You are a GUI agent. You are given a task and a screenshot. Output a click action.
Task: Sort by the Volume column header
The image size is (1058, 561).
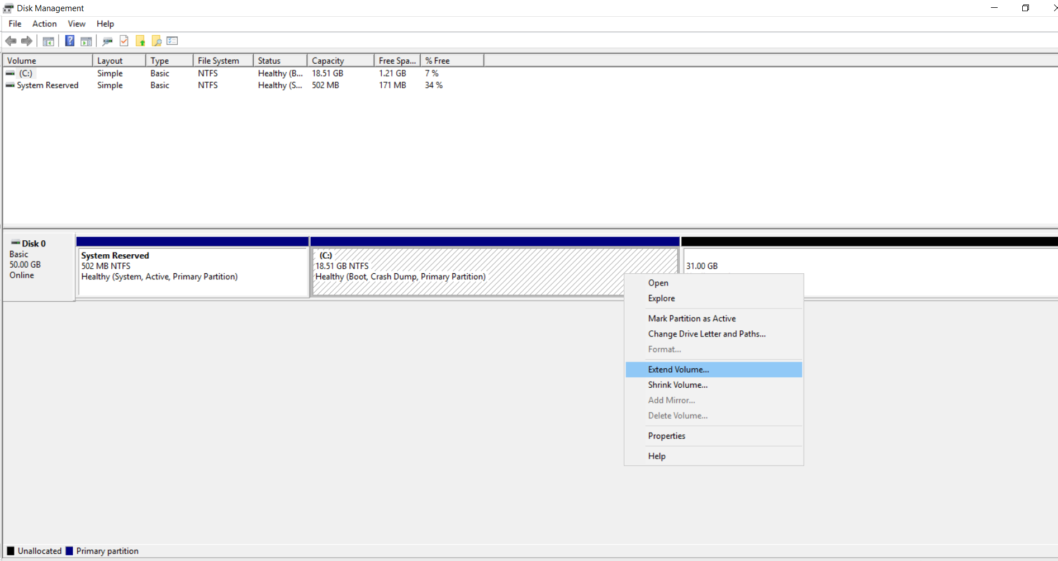click(48, 60)
